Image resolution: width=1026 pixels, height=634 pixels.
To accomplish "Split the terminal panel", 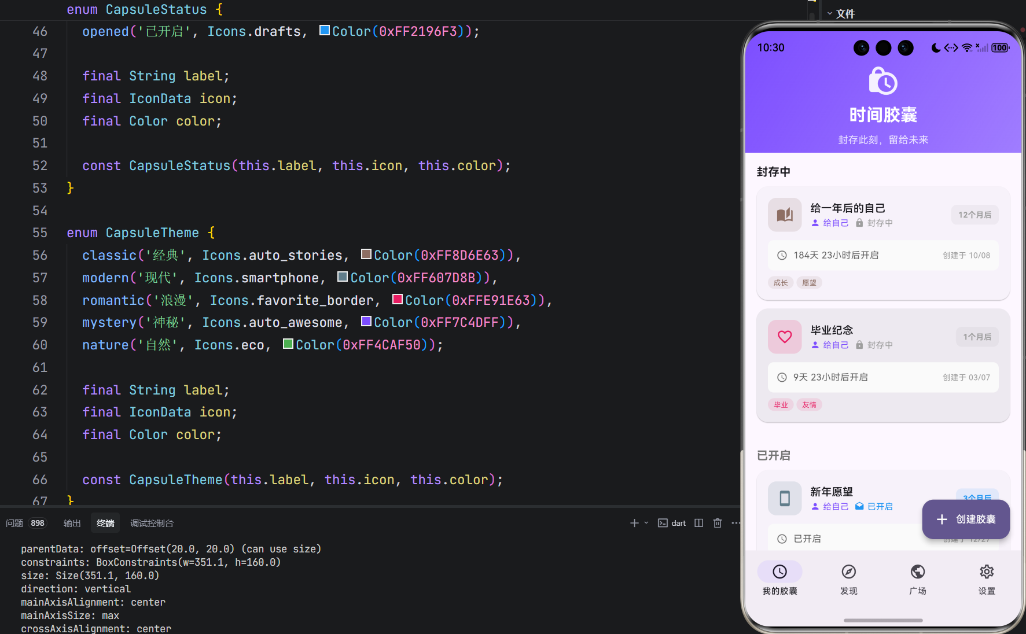I will coord(699,523).
